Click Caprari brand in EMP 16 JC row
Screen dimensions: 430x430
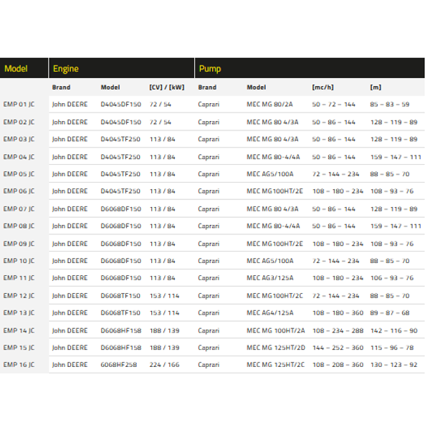(x=209, y=365)
